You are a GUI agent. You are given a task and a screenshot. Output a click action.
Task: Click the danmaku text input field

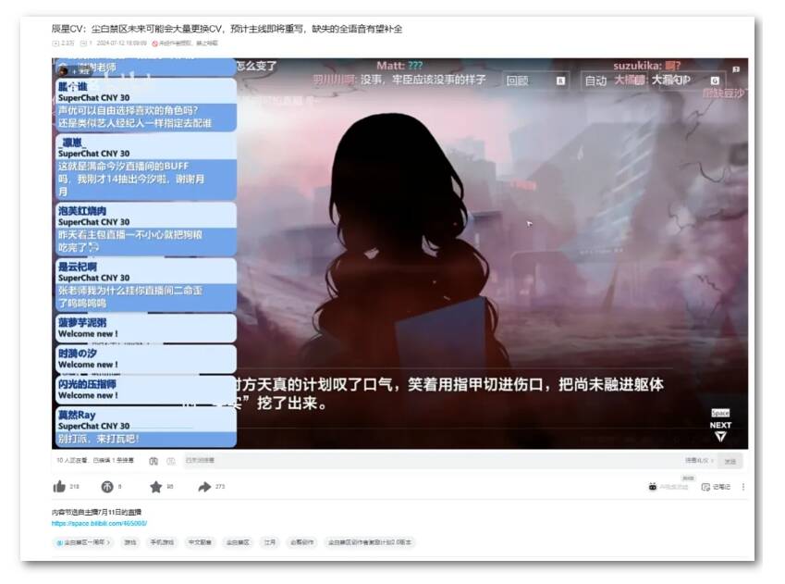pos(431,460)
